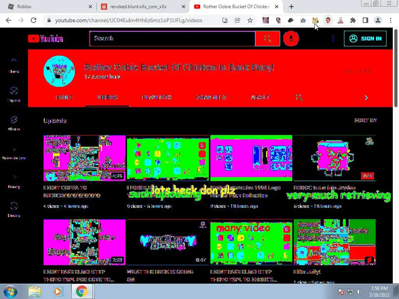This screenshot has height=299, width=399.
Task: Select the channel VIDEOS tab
Action: (107, 97)
